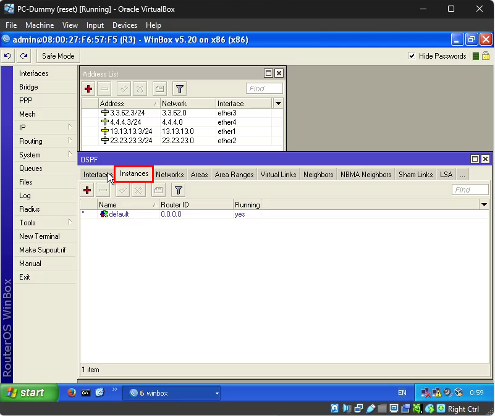Click VirtualBox USB status icon in bottom bar
Screen dimensions: 495x416
click(371, 409)
